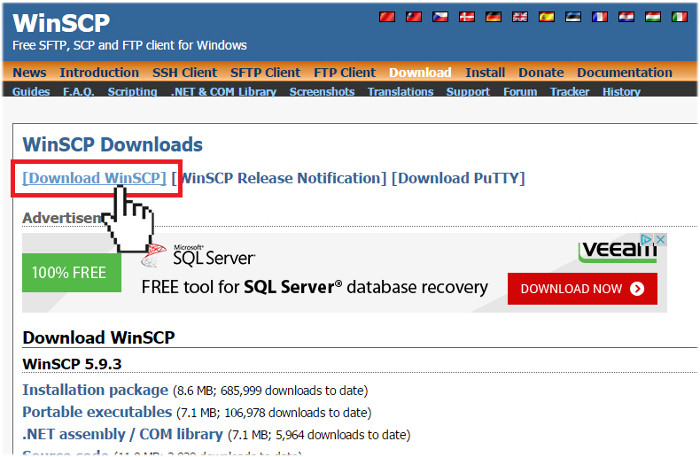Select the Taiwan flag language option

[x=414, y=17]
